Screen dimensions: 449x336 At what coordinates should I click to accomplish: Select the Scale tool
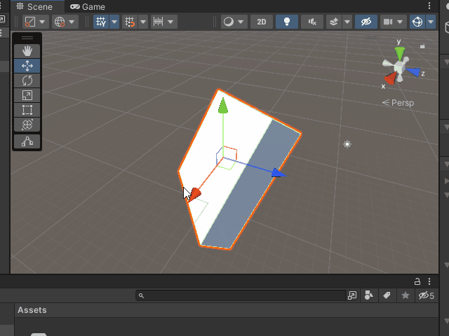(27, 95)
